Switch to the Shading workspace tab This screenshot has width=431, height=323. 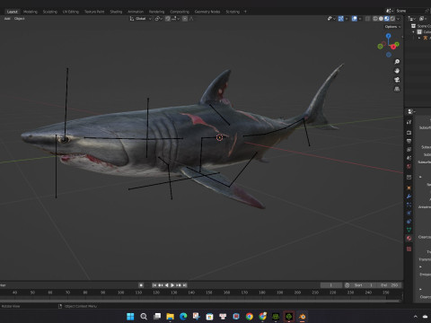pos(116,12)
